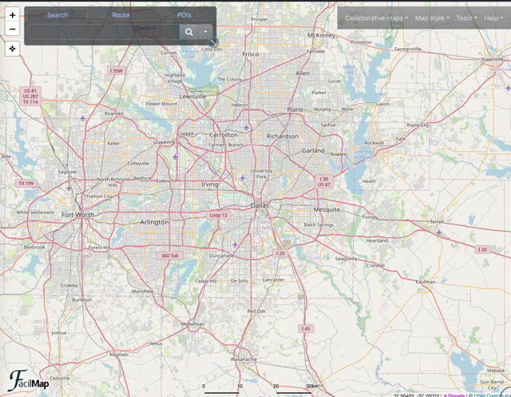Click the I 20 shield east of Terrell
The width and height of the screenshot is (511, 397).
pos(482,249)
